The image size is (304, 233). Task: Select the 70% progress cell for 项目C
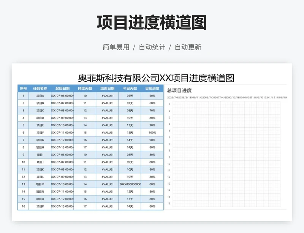[x=152, y=111]
